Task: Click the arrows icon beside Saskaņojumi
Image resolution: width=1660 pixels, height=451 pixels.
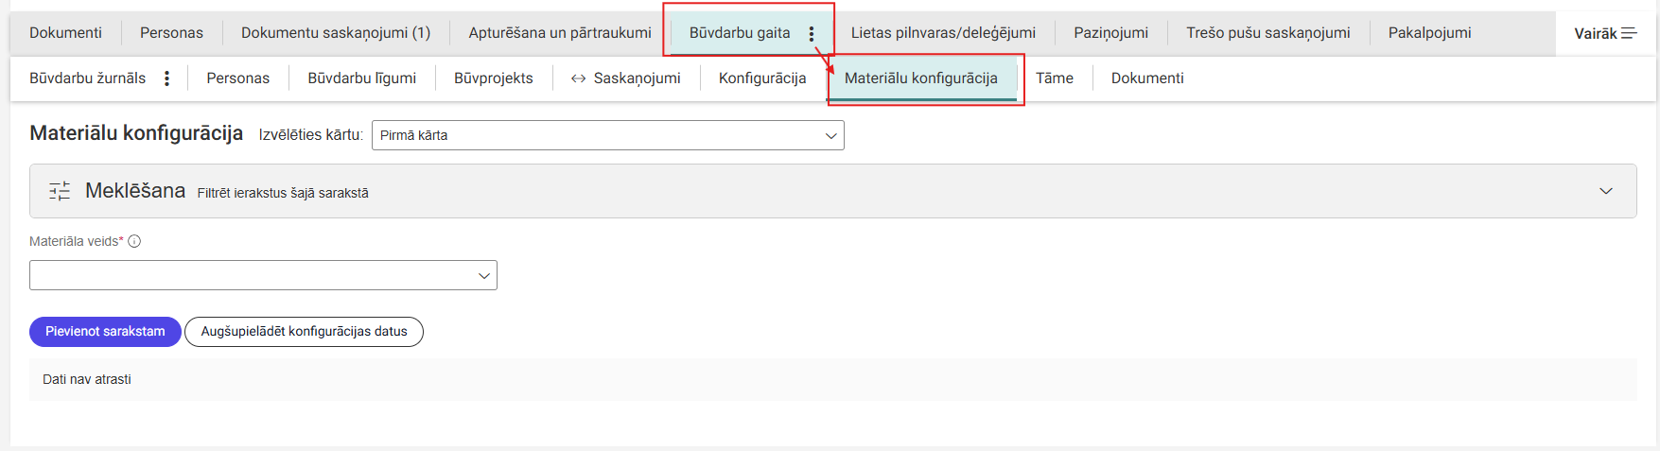Action: pyautogui.click(x=578, y=78)
